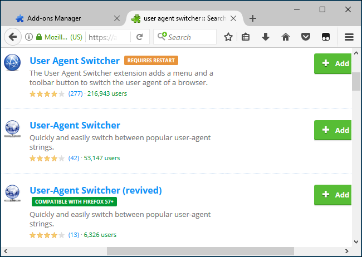This screenshot has width=362, height=257.
Task: Add User Agent Switcher requiring restart
Action: (x=332, y=63)
